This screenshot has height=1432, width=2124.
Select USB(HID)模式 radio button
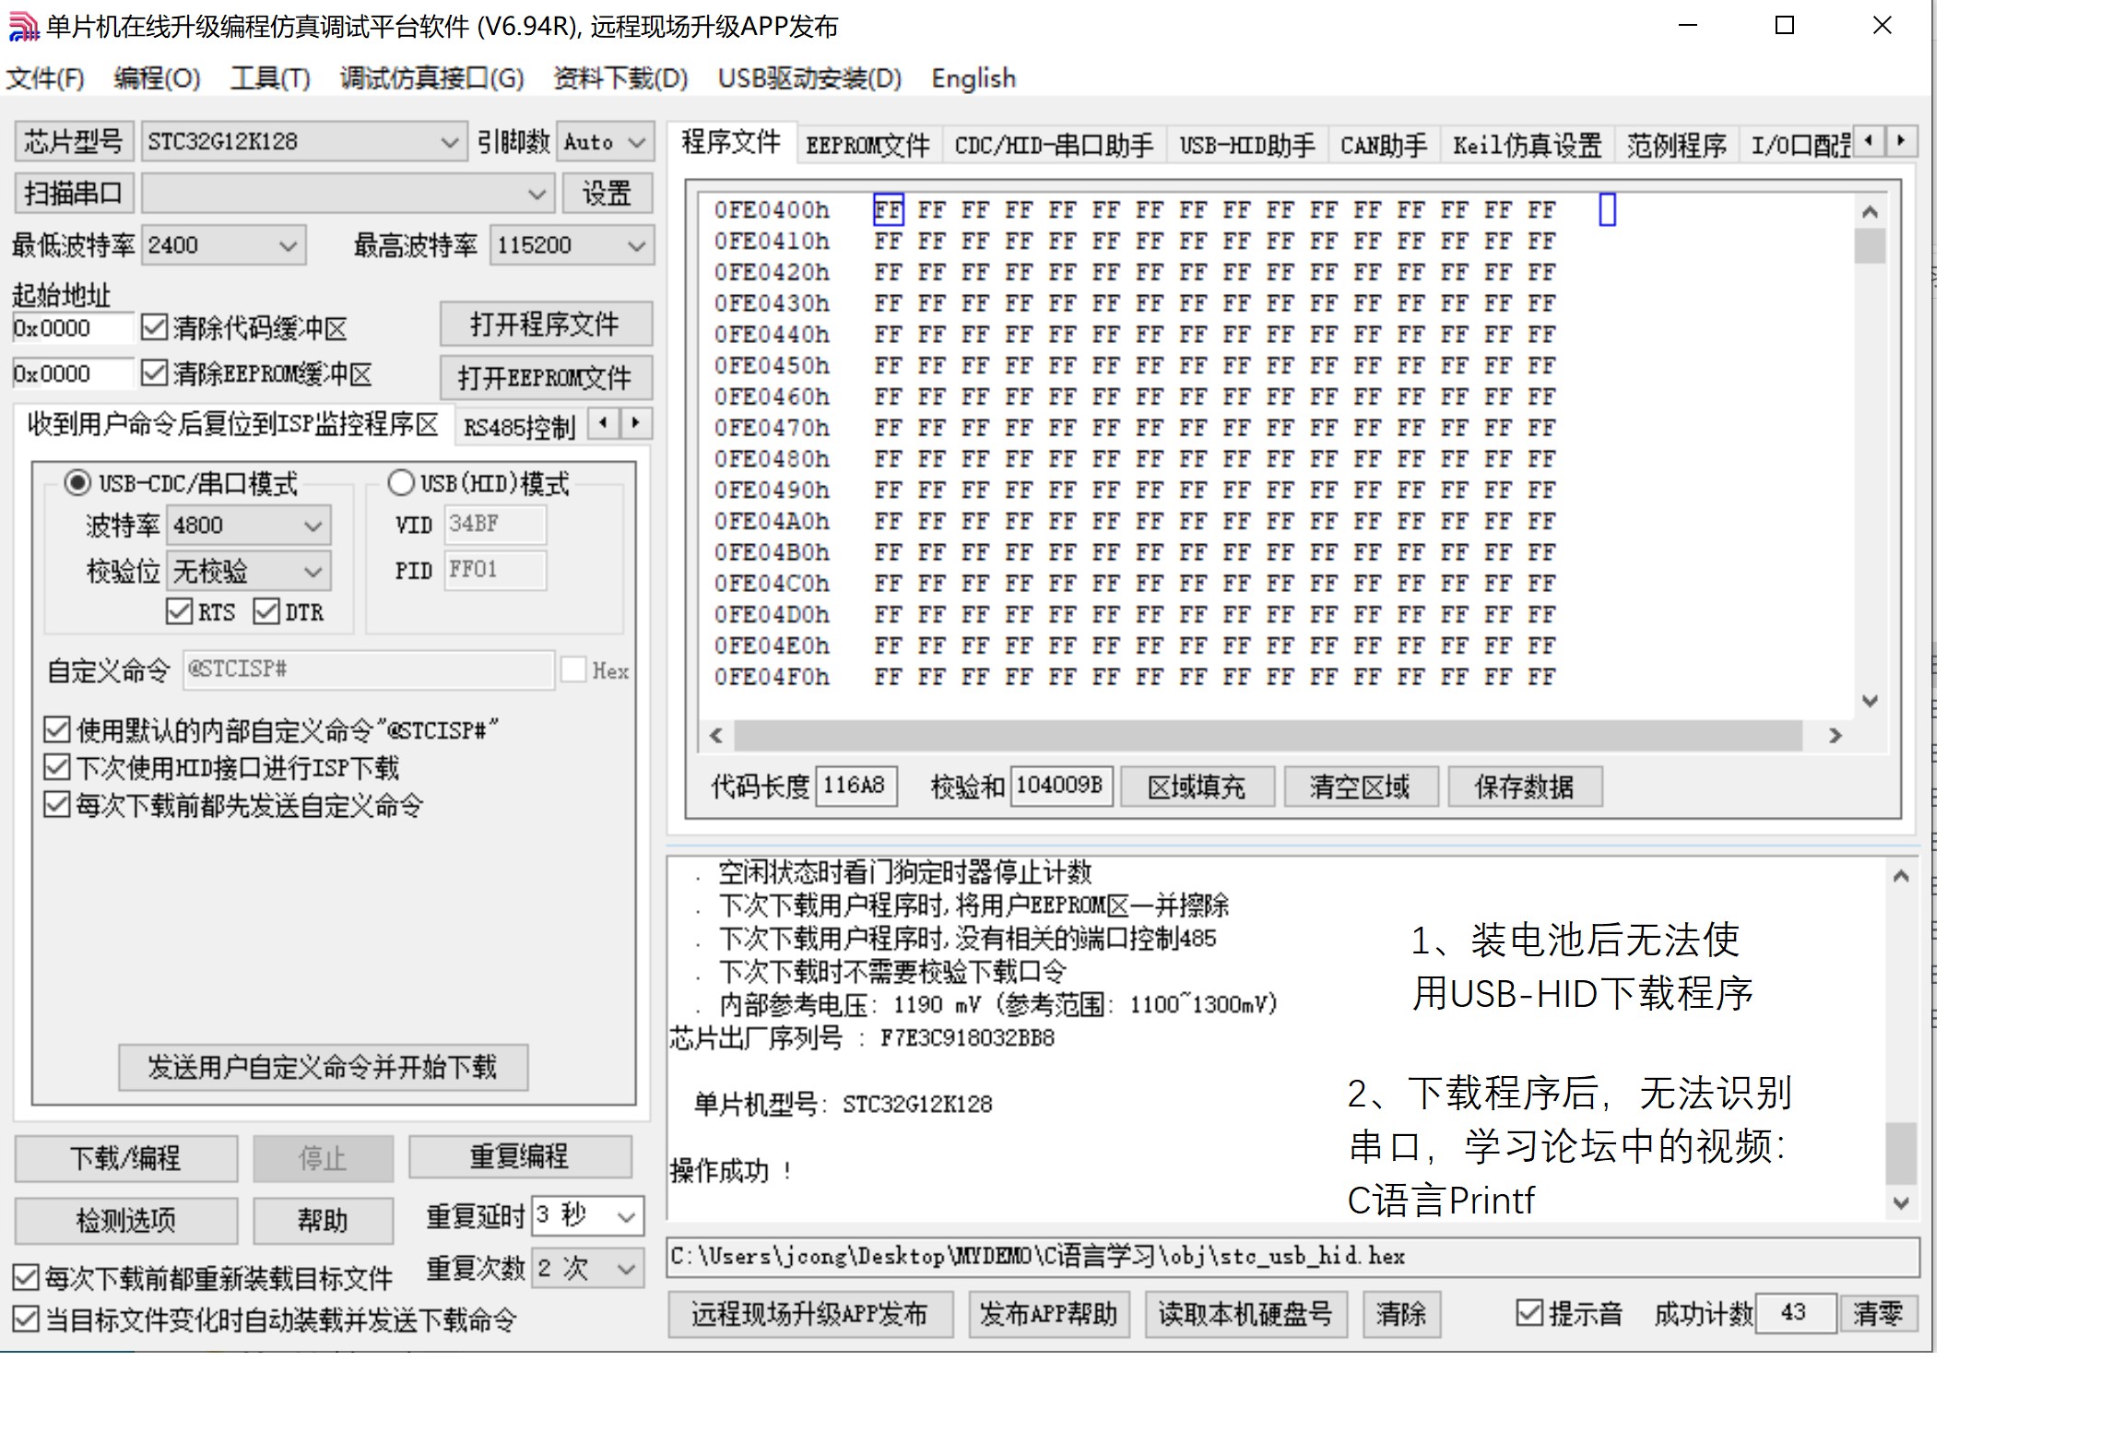[x=401, y=482]
